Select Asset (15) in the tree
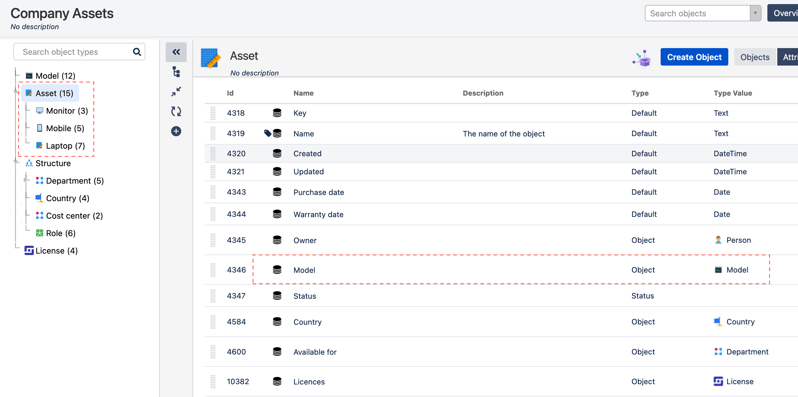Screen dimensions: 798x397 (x=54, y=93)
